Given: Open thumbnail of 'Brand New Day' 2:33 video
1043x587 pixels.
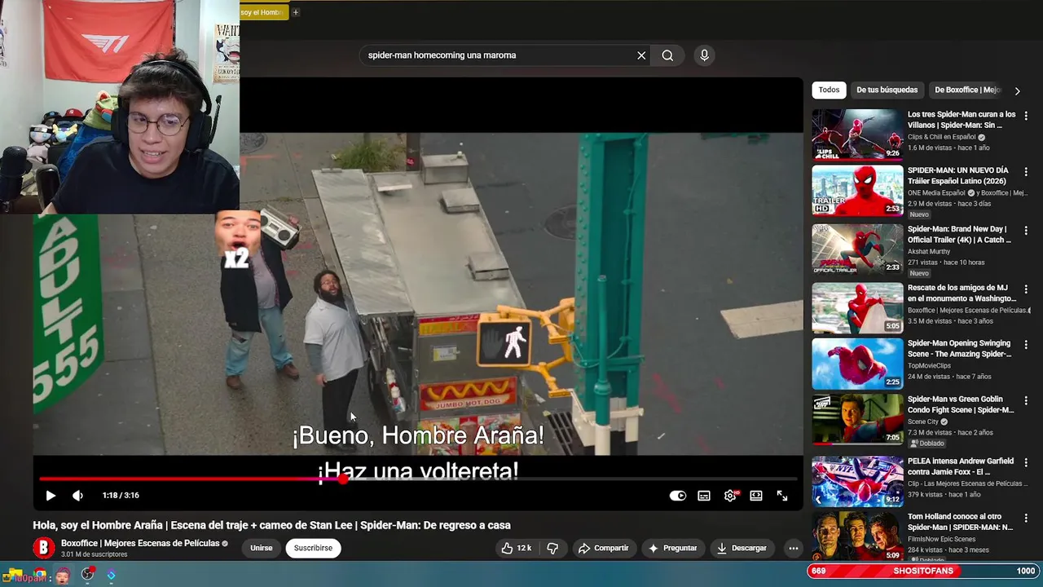Looking at the screenshot, I should pyautogui.click(x=857, y=249).
